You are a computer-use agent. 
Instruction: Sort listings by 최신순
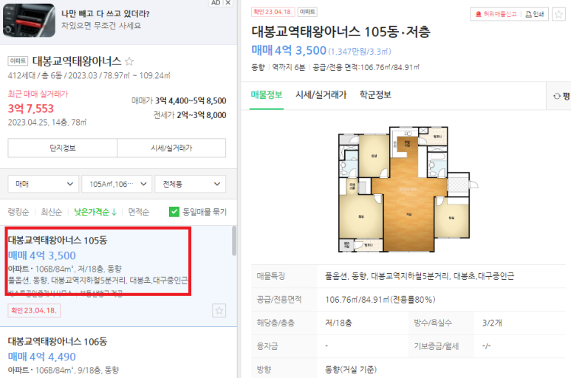(x=52, y=212)
